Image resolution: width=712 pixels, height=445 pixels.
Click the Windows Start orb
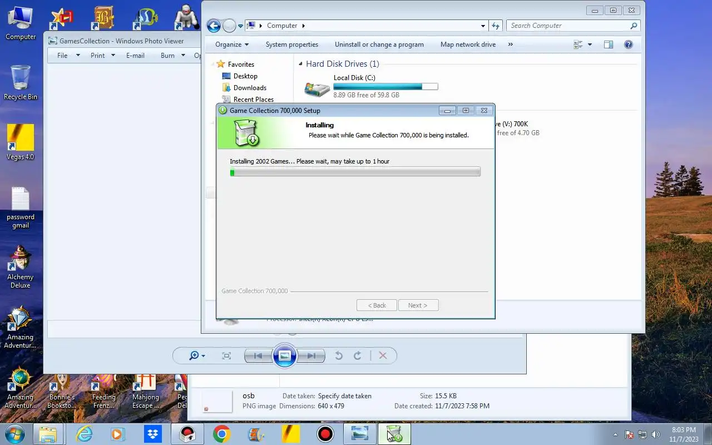pyautogui.click(x=15, y=434)
